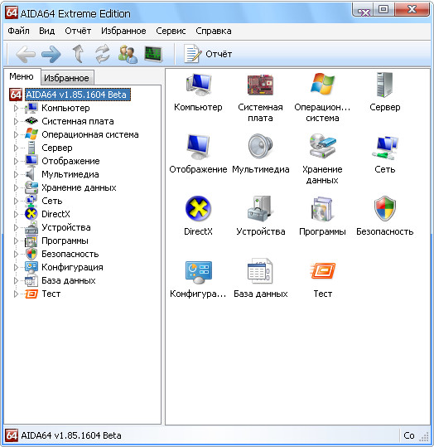Expand the Хранение данных tree node
Image resolution: width=434 pixels, height=447 pixels.
[16, 187]
